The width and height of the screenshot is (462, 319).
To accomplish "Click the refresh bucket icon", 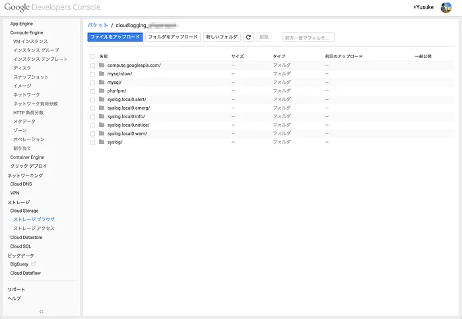I will click(248, 37).
